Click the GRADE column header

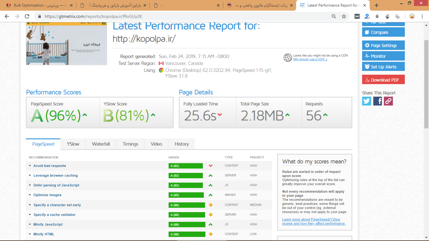(x=174, y=157)
